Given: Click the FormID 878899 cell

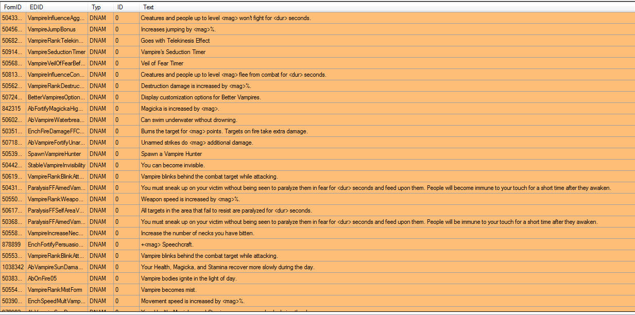Looking at the screenshot, I should click(x=11, y=244).
